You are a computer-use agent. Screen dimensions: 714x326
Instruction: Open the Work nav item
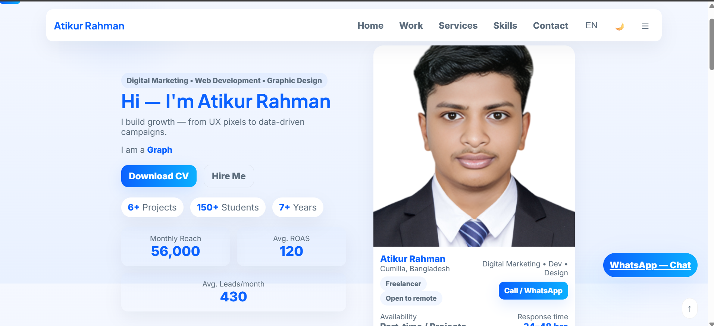click(411, 26)
